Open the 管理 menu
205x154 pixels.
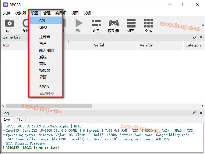click(47, 13)
